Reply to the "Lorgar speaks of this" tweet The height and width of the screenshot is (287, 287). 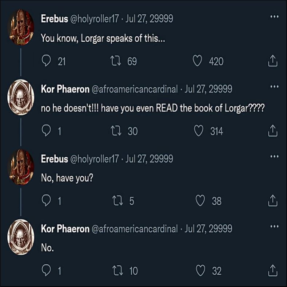point(46,61)
